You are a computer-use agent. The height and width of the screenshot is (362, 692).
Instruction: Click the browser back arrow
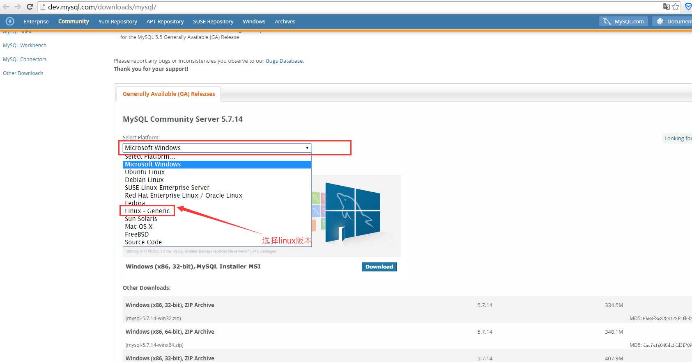click(6, 7)
